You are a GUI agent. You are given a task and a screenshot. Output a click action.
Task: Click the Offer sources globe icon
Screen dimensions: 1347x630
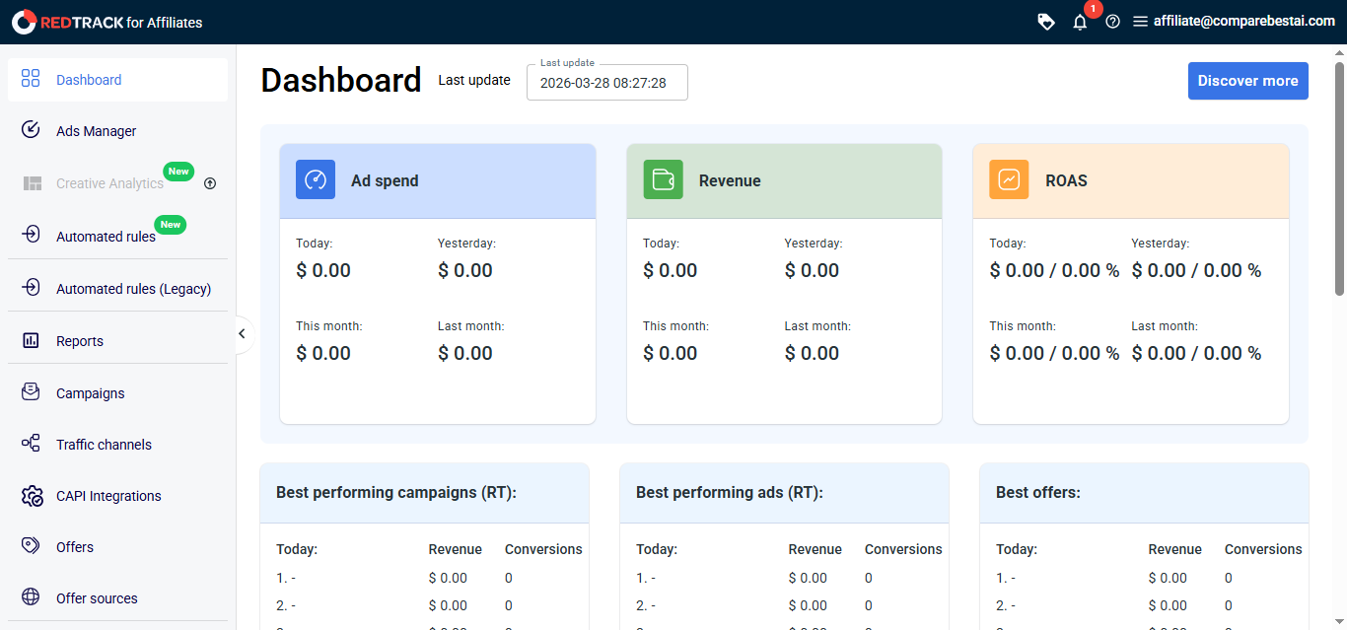point(31,597)
